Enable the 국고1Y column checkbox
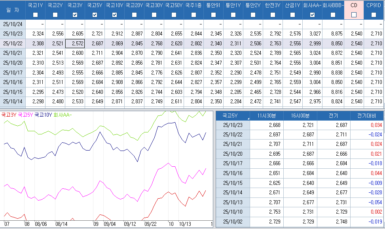The image size is (385, 229). 36,15
